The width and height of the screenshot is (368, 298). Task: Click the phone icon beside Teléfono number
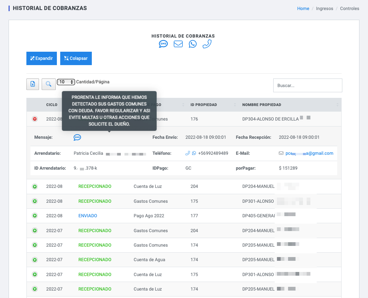coord(187,153)
